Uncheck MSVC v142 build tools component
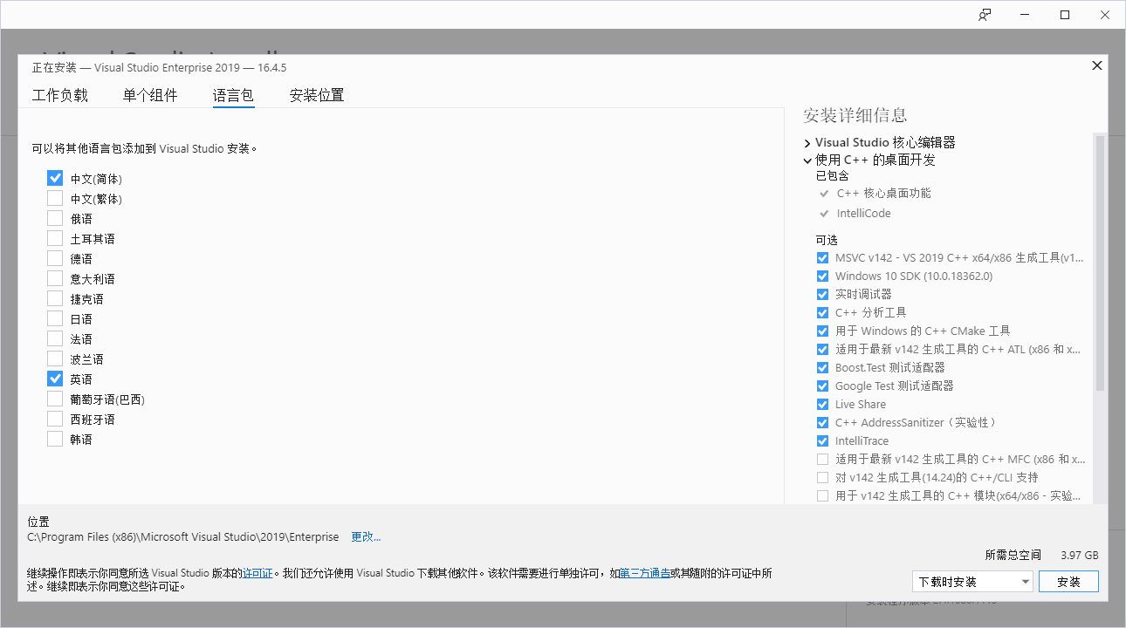The width and height of the screenshot is (1126, 628). coord(822,258)
